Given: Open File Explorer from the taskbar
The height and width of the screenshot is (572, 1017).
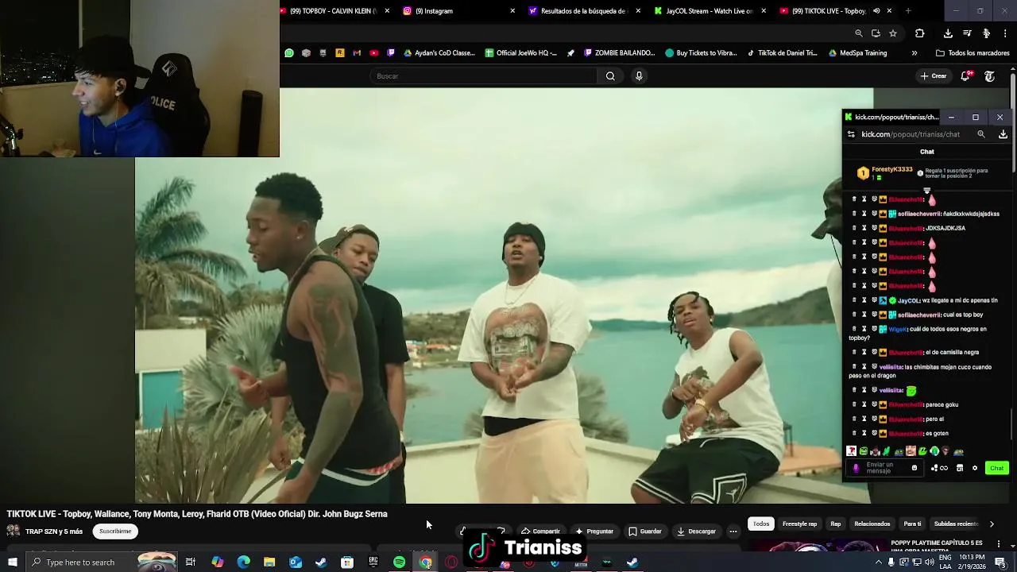Looking at the screenshot, I should (269, 562).
